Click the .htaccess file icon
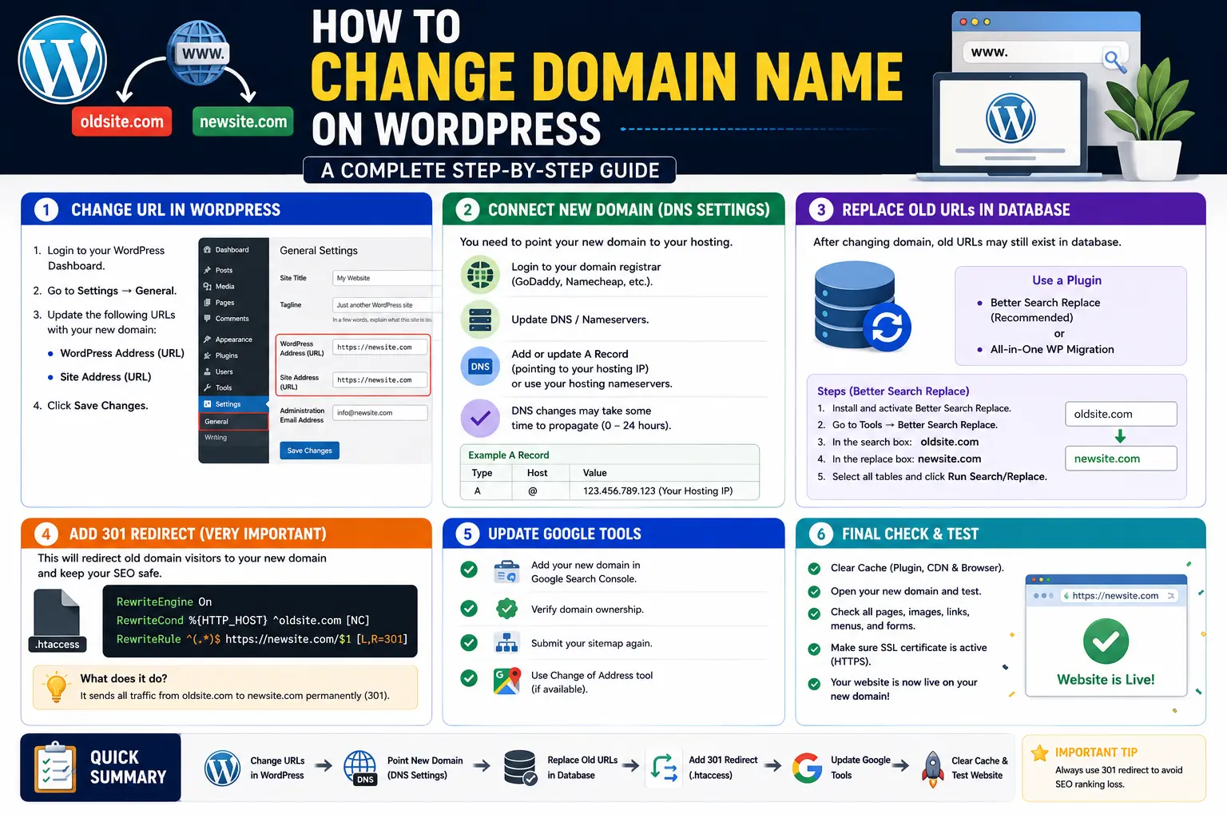1227x818 pixels. [x=58, y=621]
